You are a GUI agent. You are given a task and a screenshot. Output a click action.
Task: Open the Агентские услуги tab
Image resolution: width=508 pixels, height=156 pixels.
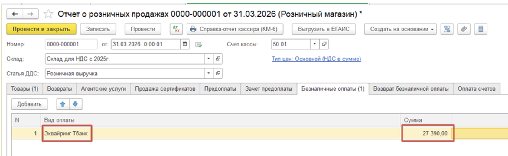tap(103, 89)
